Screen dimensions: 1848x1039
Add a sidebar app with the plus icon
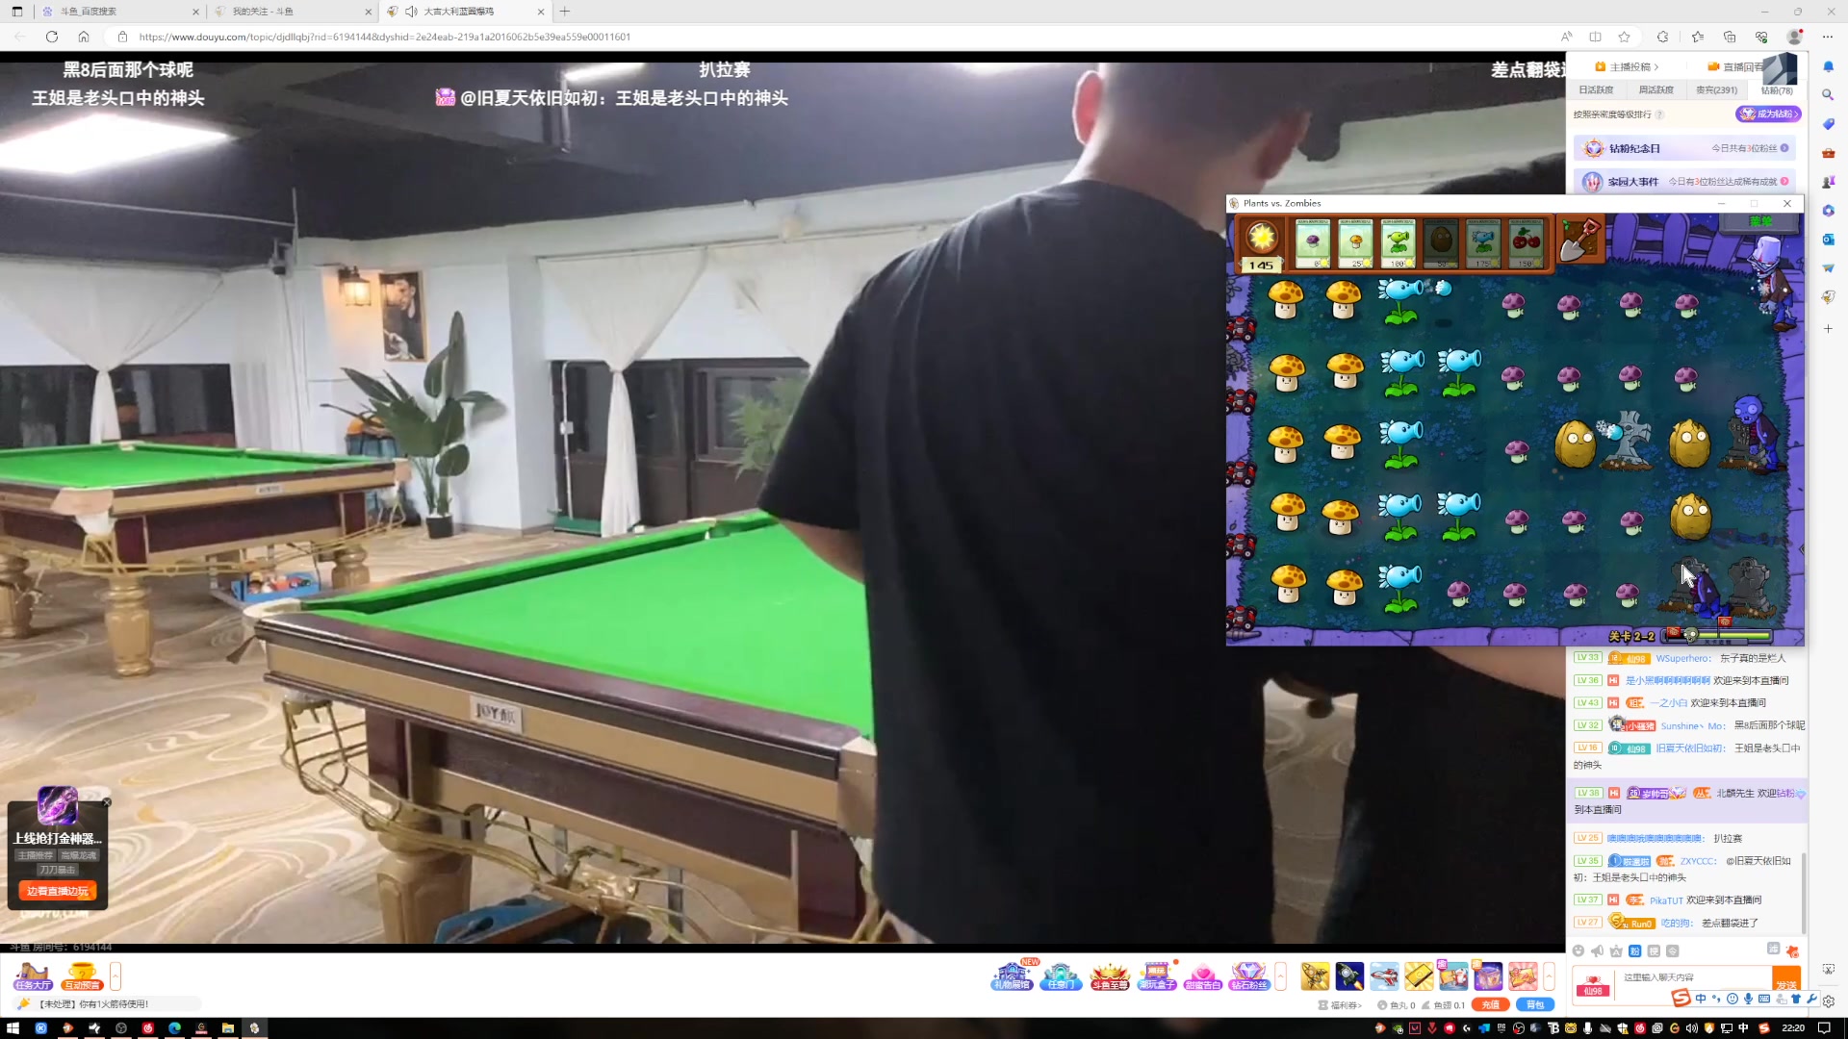1828,329
